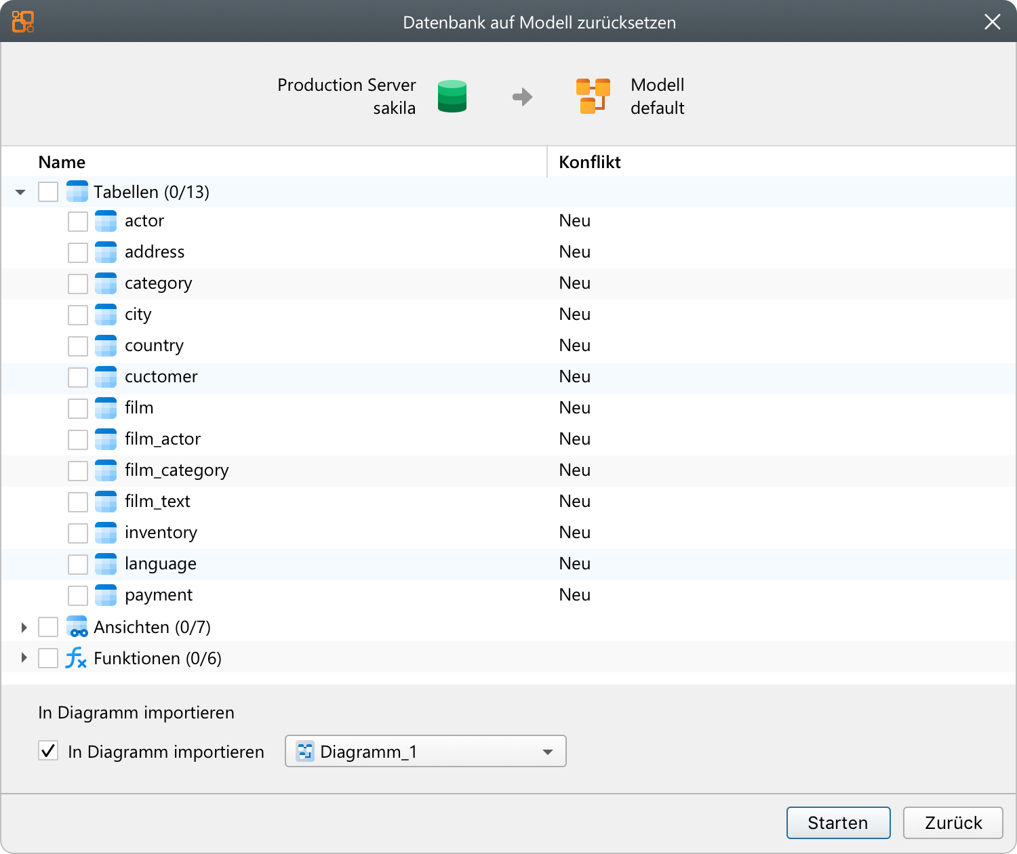Click the film_category table icon

pos(106,470)
